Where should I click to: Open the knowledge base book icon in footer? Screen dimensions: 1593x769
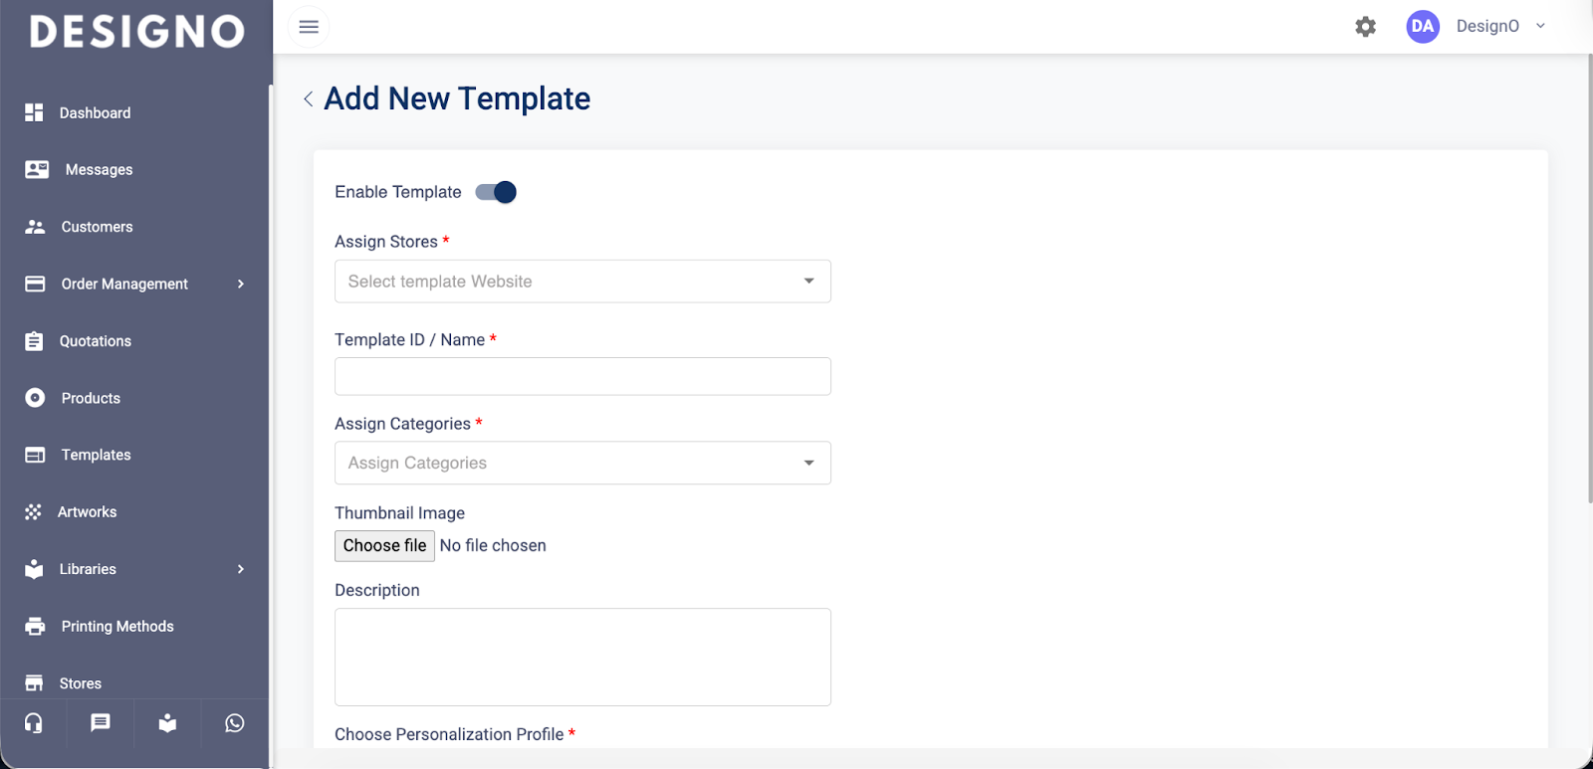(x=167, y=723)
